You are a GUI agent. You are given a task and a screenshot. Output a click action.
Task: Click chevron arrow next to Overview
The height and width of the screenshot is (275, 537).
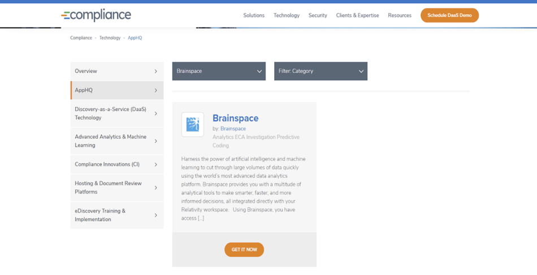(156, 71)
